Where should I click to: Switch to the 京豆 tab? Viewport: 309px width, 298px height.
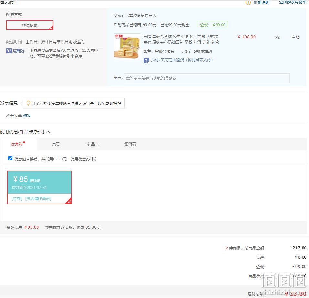[56, 144]
